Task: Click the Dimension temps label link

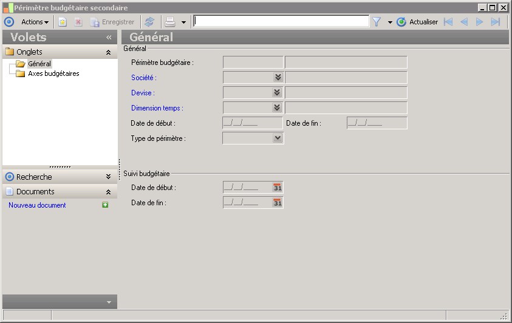Action: coord(157,108)
